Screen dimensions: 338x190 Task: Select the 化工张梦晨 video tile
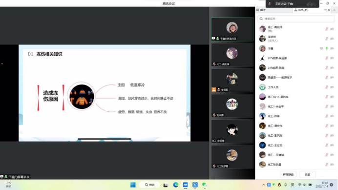click(232, 157)
